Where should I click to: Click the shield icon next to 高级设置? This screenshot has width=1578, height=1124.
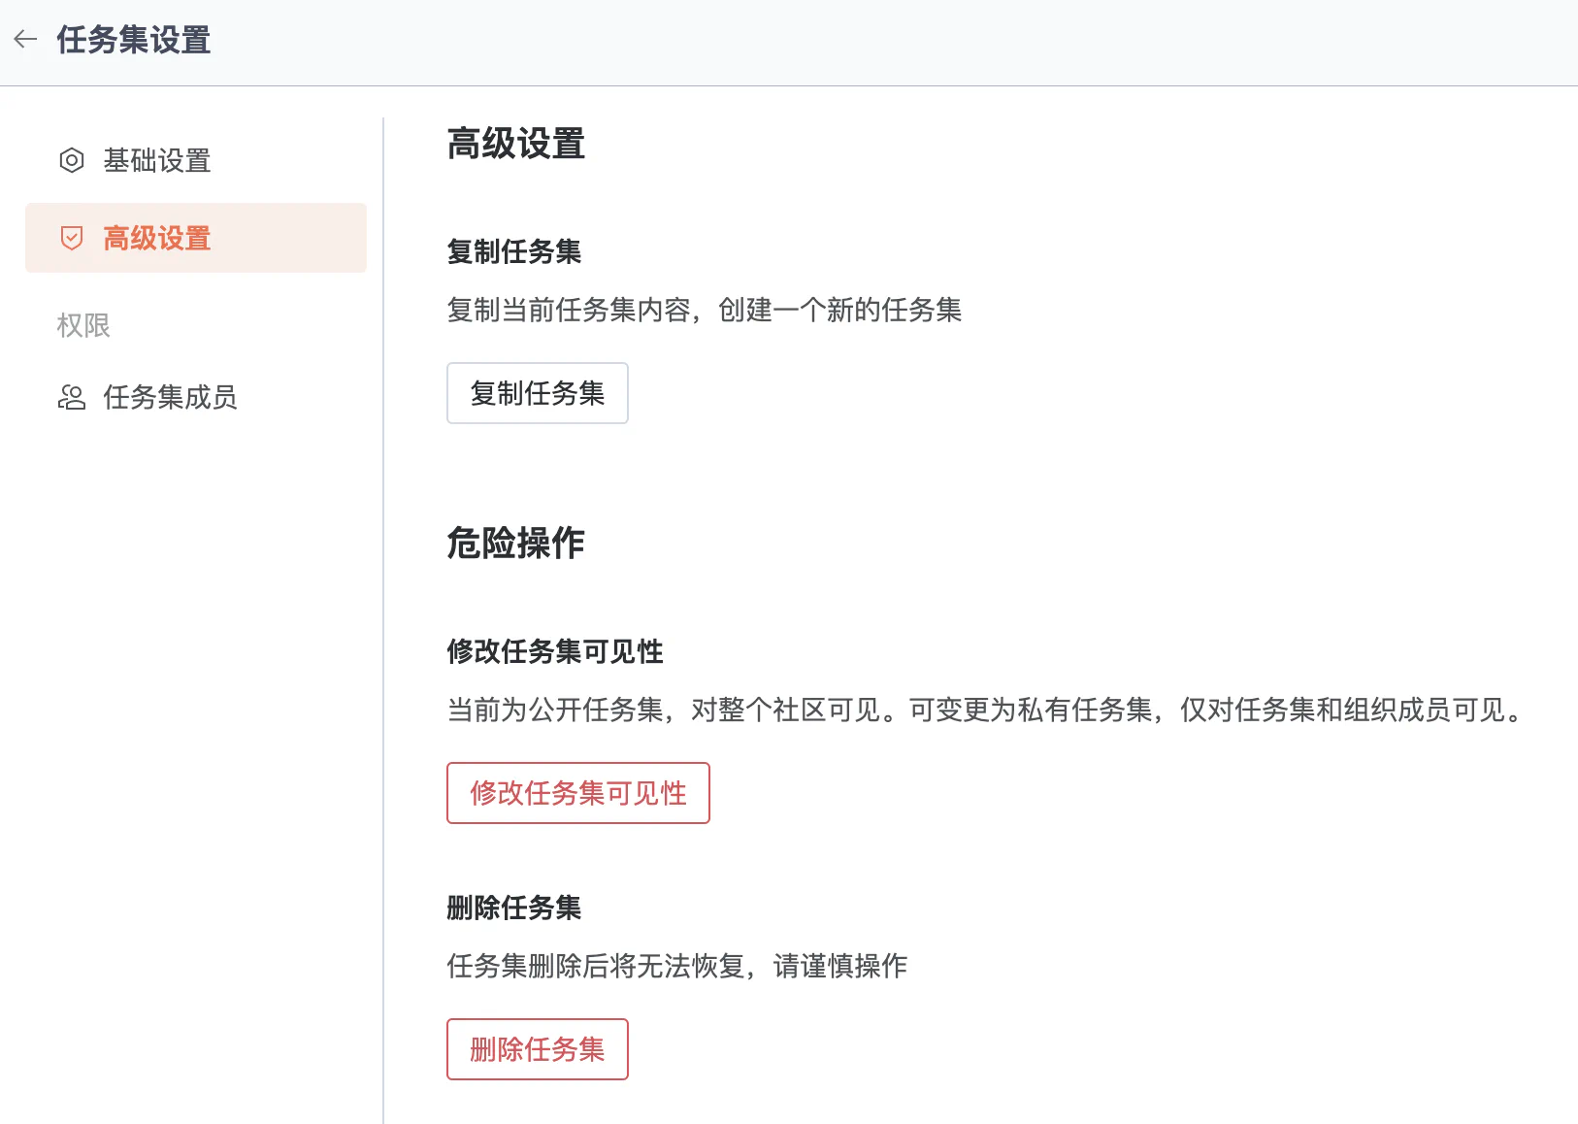[72, 238]
